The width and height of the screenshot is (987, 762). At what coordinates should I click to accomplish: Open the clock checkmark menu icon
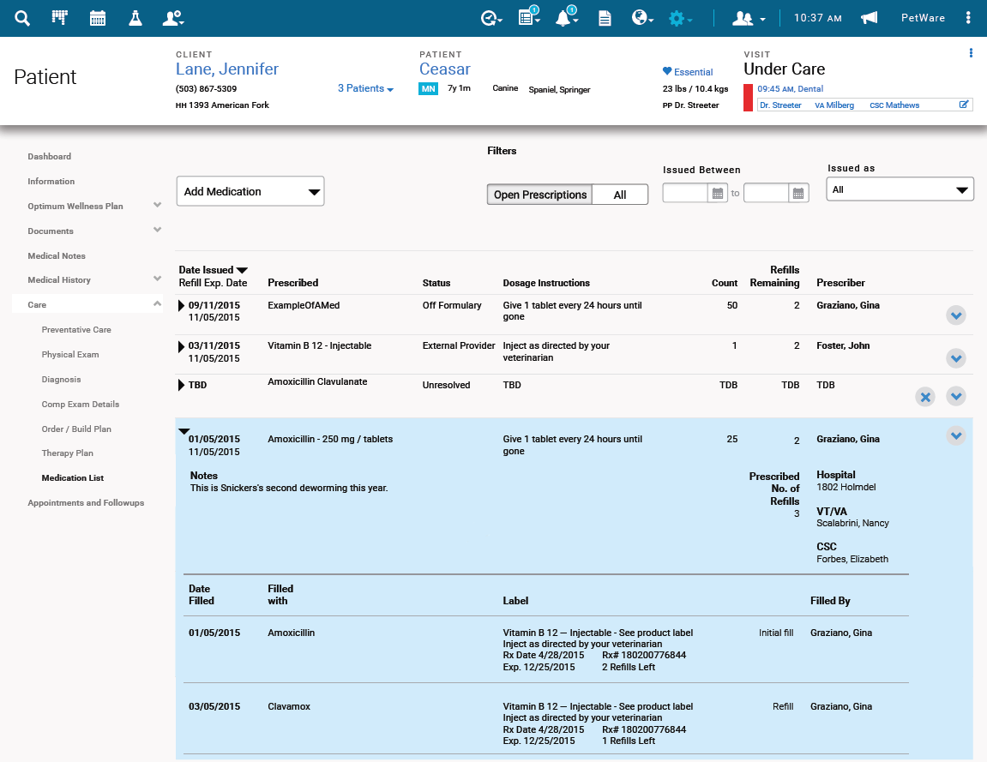[491, 18]
